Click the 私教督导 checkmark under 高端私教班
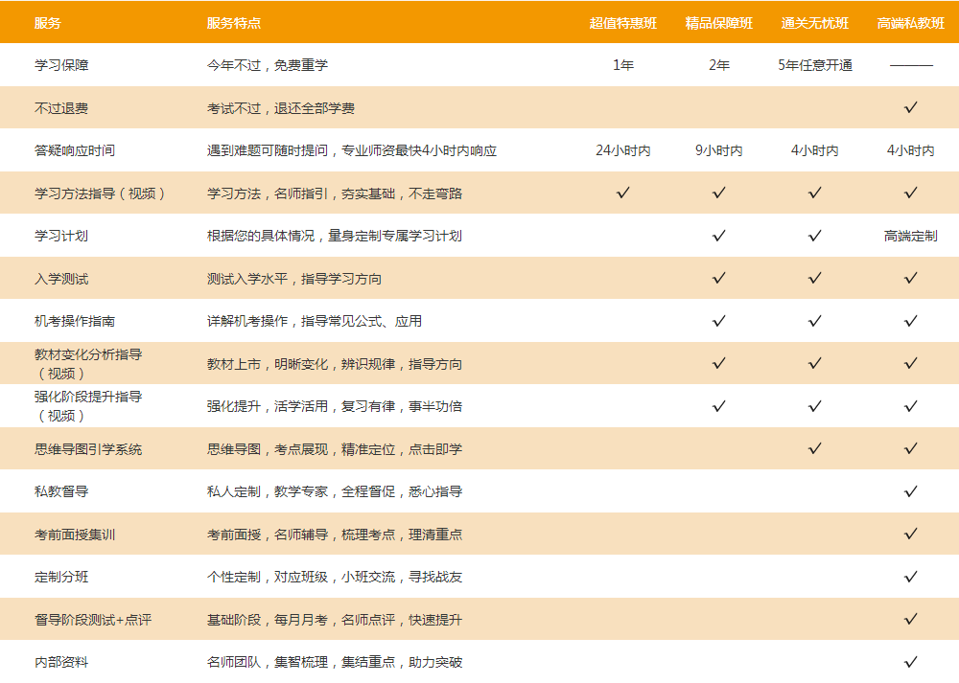The image size is (959, 683). [911, 491]
